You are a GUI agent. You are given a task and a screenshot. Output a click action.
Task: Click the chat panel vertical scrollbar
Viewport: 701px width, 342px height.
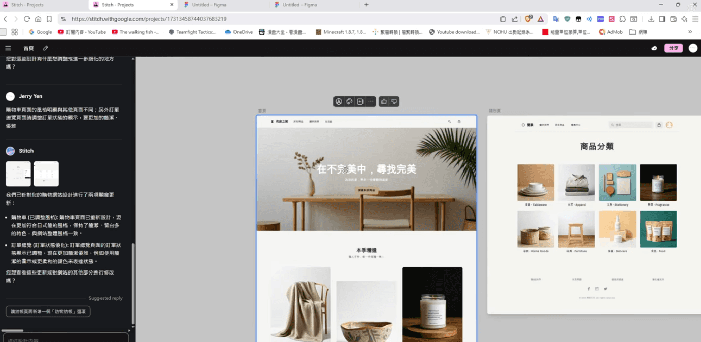tap(133, 284)
